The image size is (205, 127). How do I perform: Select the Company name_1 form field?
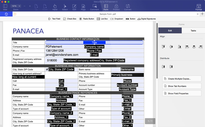[x=61, y=96]
